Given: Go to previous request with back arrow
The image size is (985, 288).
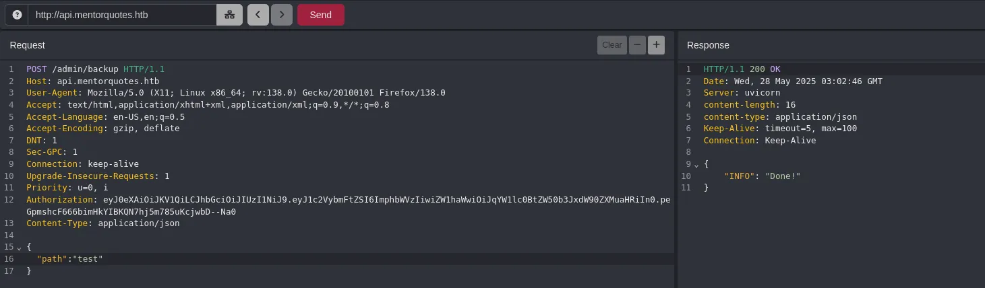Looking at the screenshot, I should click(x=258, y=15).
